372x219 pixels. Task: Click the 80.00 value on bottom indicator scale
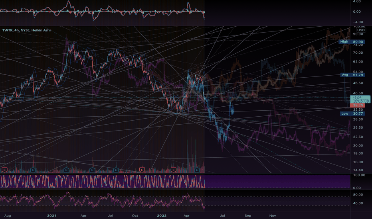click(x=358, y=195)
